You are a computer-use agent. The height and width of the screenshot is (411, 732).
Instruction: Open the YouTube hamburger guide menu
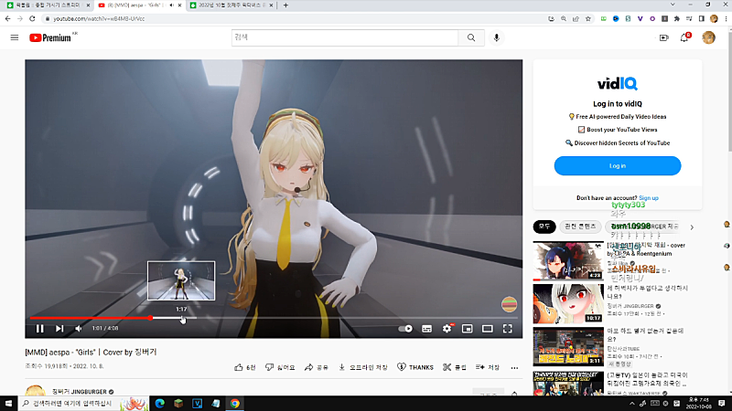tap(15, 37)
